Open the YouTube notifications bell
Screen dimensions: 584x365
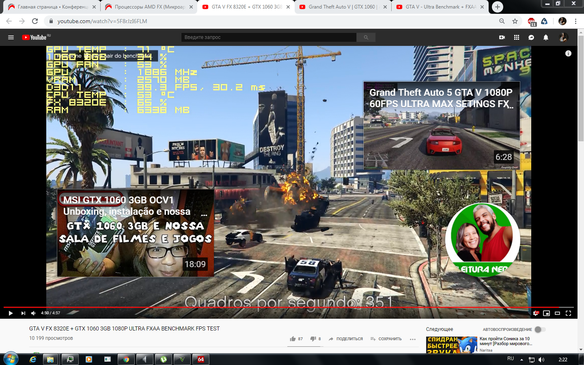click(546, 37)
